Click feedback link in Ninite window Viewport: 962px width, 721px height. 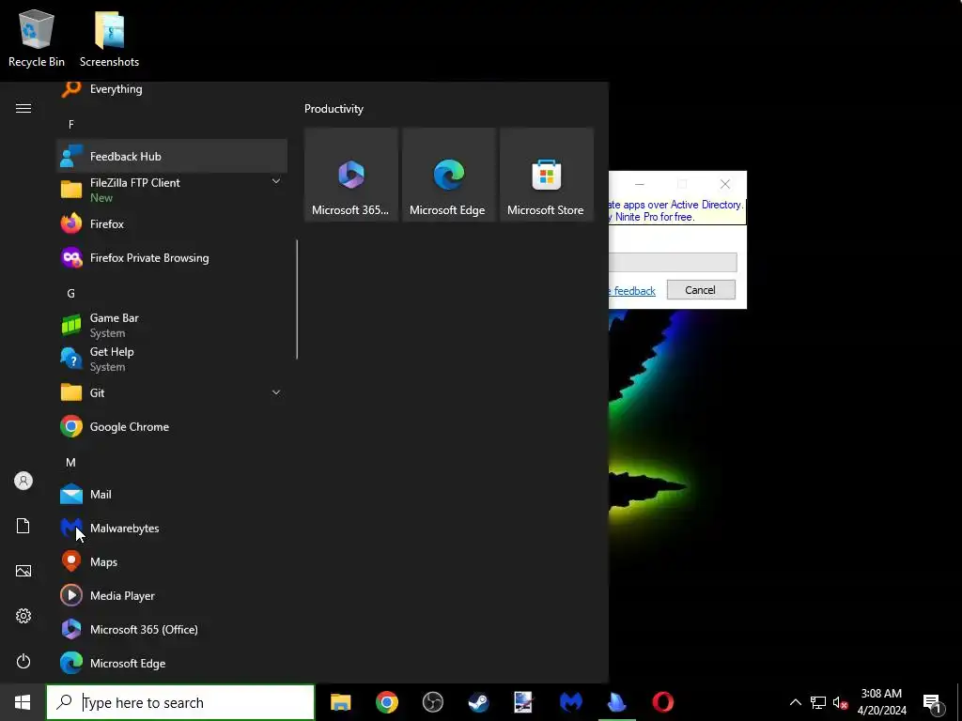(x=634, y=291)
